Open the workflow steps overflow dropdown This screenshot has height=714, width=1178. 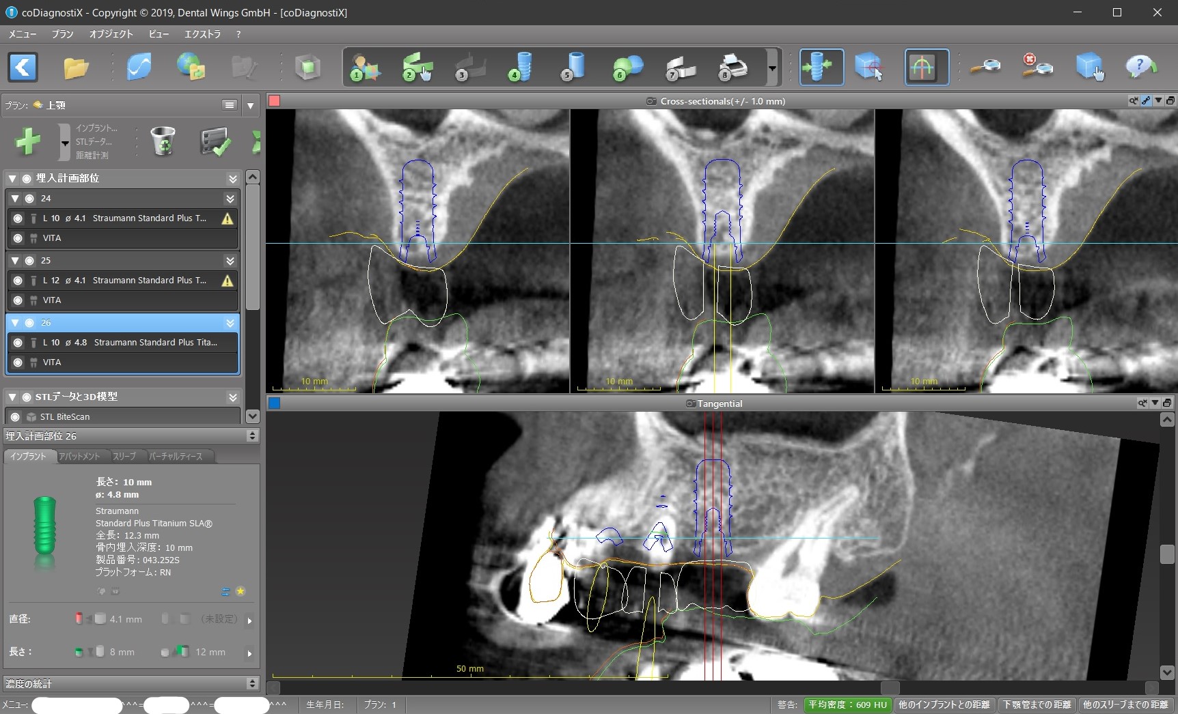pyautogui.click(x=772, y=68)
